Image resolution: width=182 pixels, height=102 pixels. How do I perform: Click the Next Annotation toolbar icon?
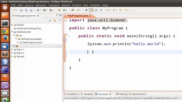coord(107,10)
